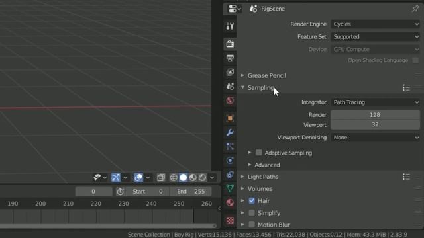The width and height of the screenshot is (424, 238).
Task: Click the Viewport samples field showing 32
Action: tap(376, 125)
